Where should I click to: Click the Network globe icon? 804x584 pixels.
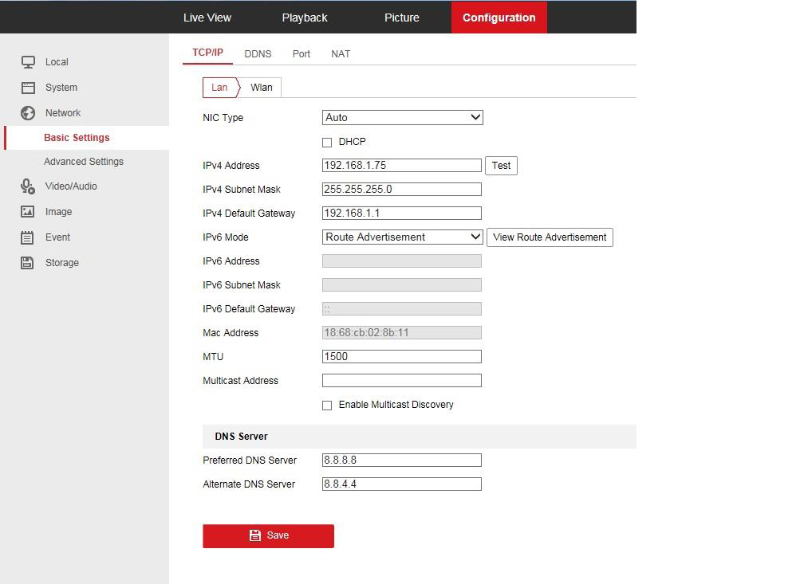(x=28, y=113)
